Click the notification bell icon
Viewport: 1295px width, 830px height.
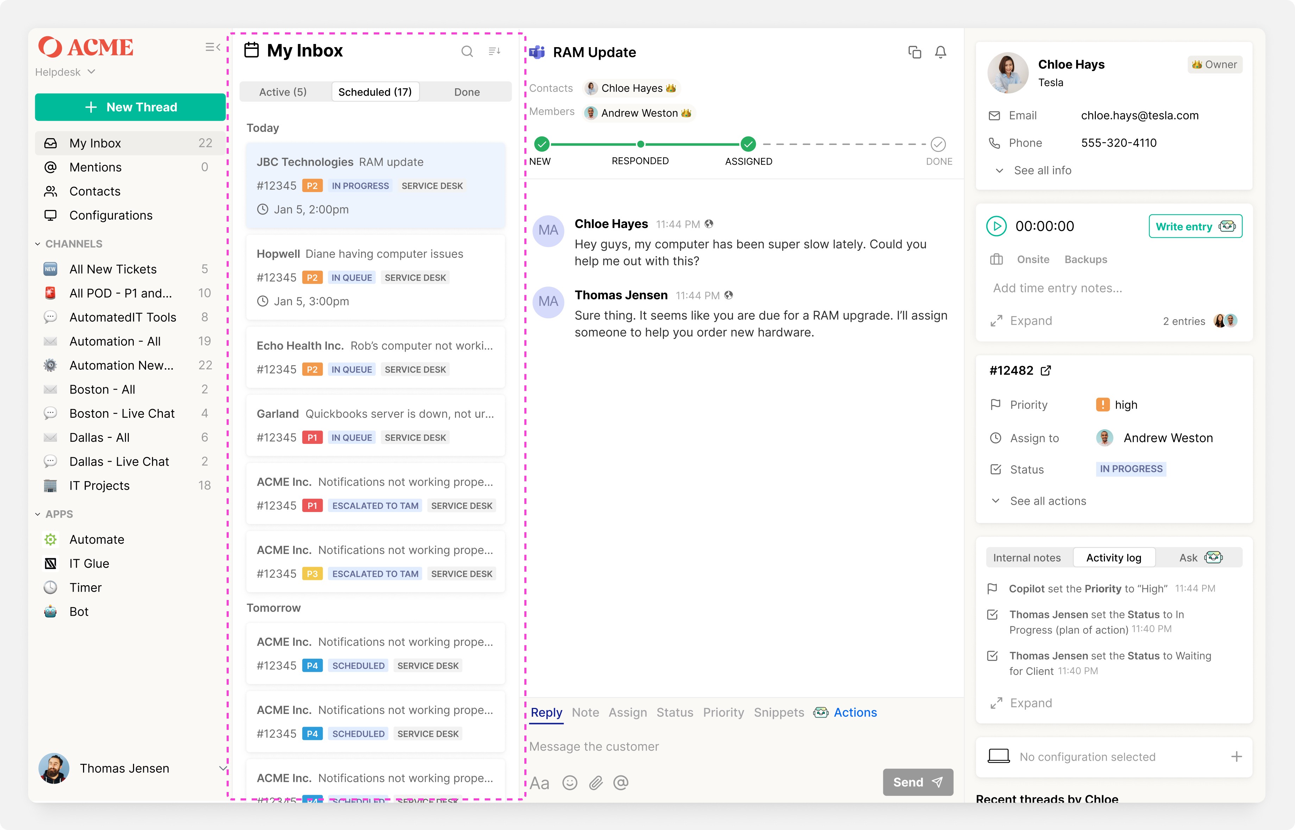pyautogui.click(x=941, y=52)
